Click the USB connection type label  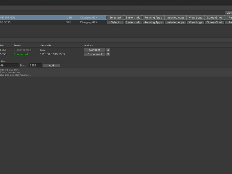[x=69, y=18]
